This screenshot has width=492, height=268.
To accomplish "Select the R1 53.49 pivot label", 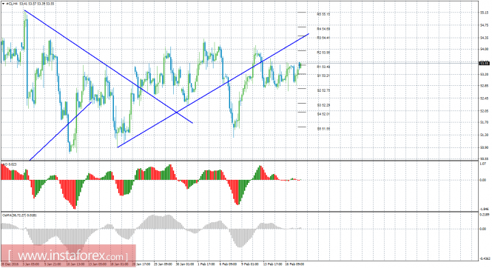I will [x=323, y=67].
